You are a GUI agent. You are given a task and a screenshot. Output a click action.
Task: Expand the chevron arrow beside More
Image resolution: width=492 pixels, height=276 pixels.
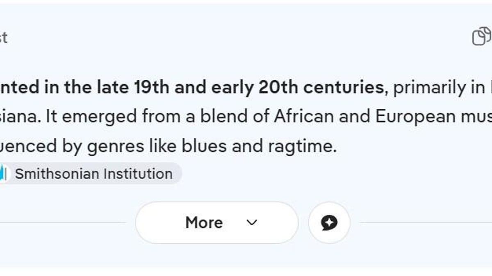click(252, 223)
